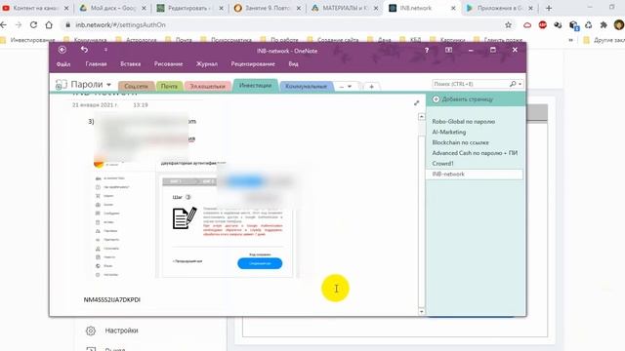This screenshot has width=625, height=351.
Task: Select the INB-network page in list
Action: pos(475,174)
